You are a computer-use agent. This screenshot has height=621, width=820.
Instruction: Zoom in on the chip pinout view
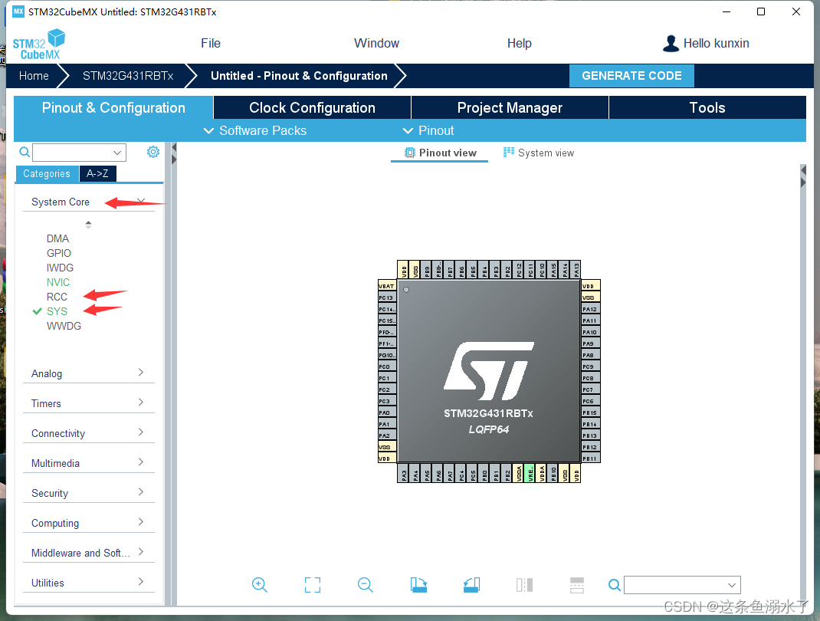point(259,585)
